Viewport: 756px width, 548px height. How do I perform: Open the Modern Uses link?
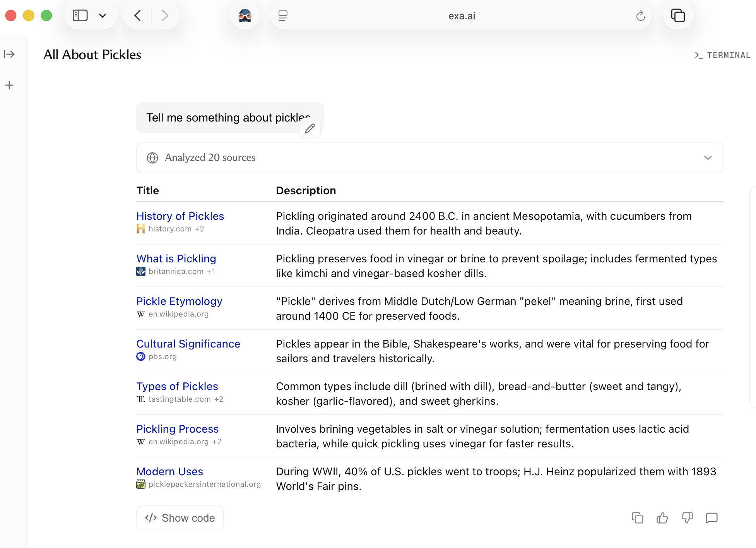[x=169, y=471]
